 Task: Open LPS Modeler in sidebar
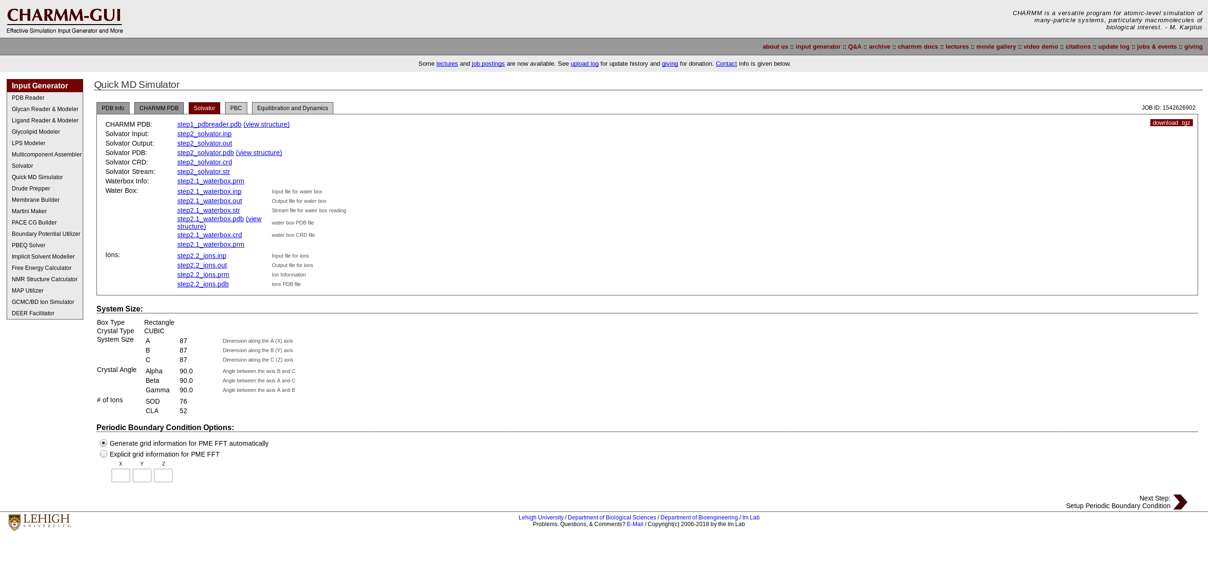[28, 143]
